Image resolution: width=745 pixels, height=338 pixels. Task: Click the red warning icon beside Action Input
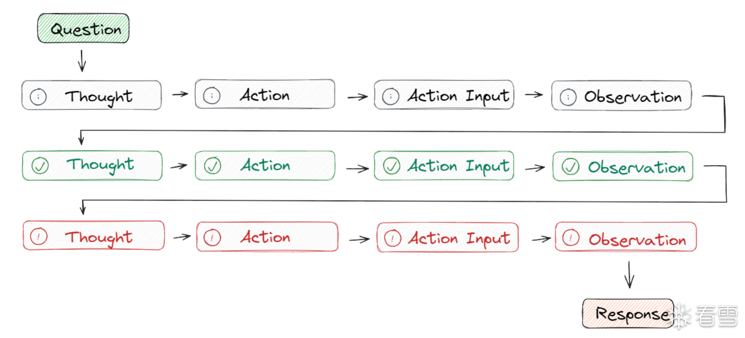click(393, 238)
